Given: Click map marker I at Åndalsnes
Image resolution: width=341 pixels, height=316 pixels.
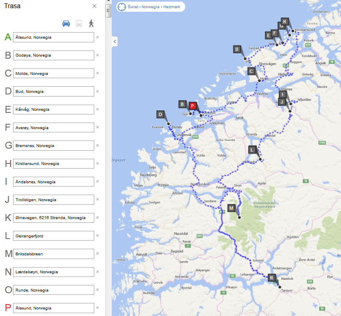Looking at the screenshot, I should pyautogui.click(x=283, y=94).
